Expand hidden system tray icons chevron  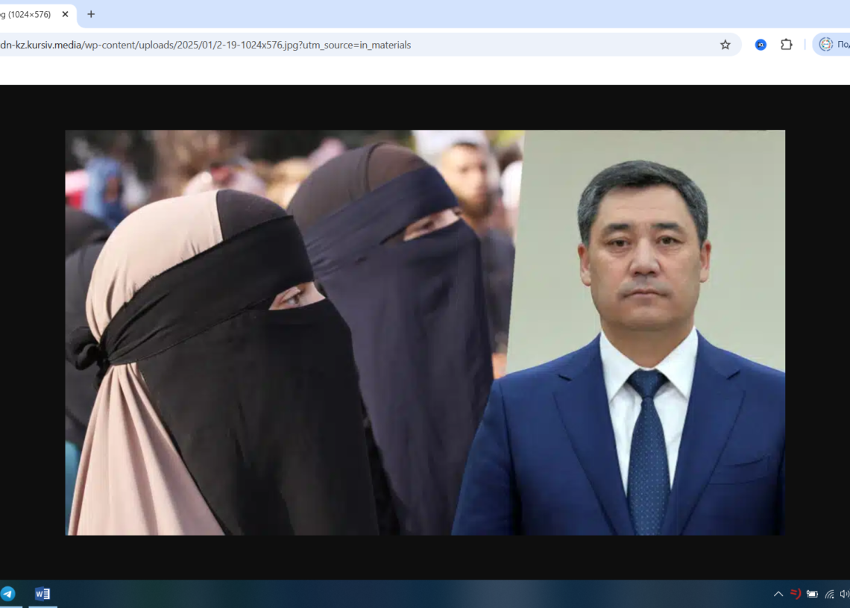point(778,594)
